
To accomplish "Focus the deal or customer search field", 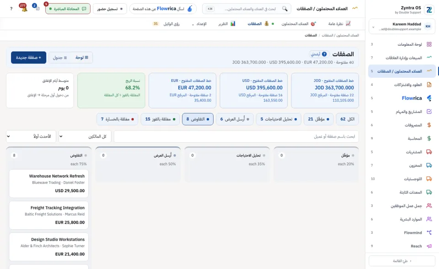I will pyautogui.click(x=236, y=136).
